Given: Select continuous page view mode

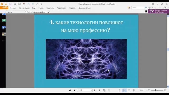Looking at the screenshot, I should (124, 90).
